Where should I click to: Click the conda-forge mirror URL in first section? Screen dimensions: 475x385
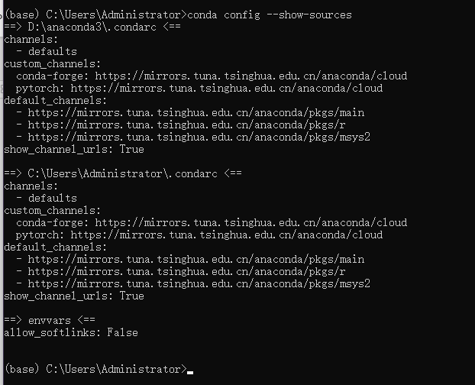pos(250,76)
